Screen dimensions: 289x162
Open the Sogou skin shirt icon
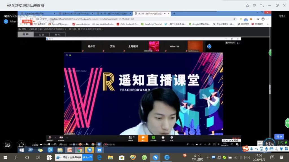[281, 149]
